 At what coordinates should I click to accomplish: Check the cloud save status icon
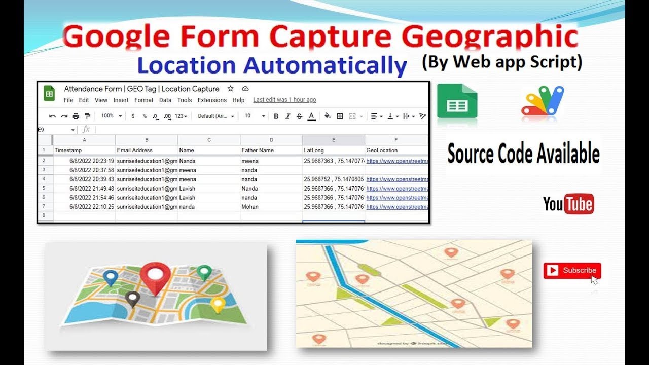point(245,89)
